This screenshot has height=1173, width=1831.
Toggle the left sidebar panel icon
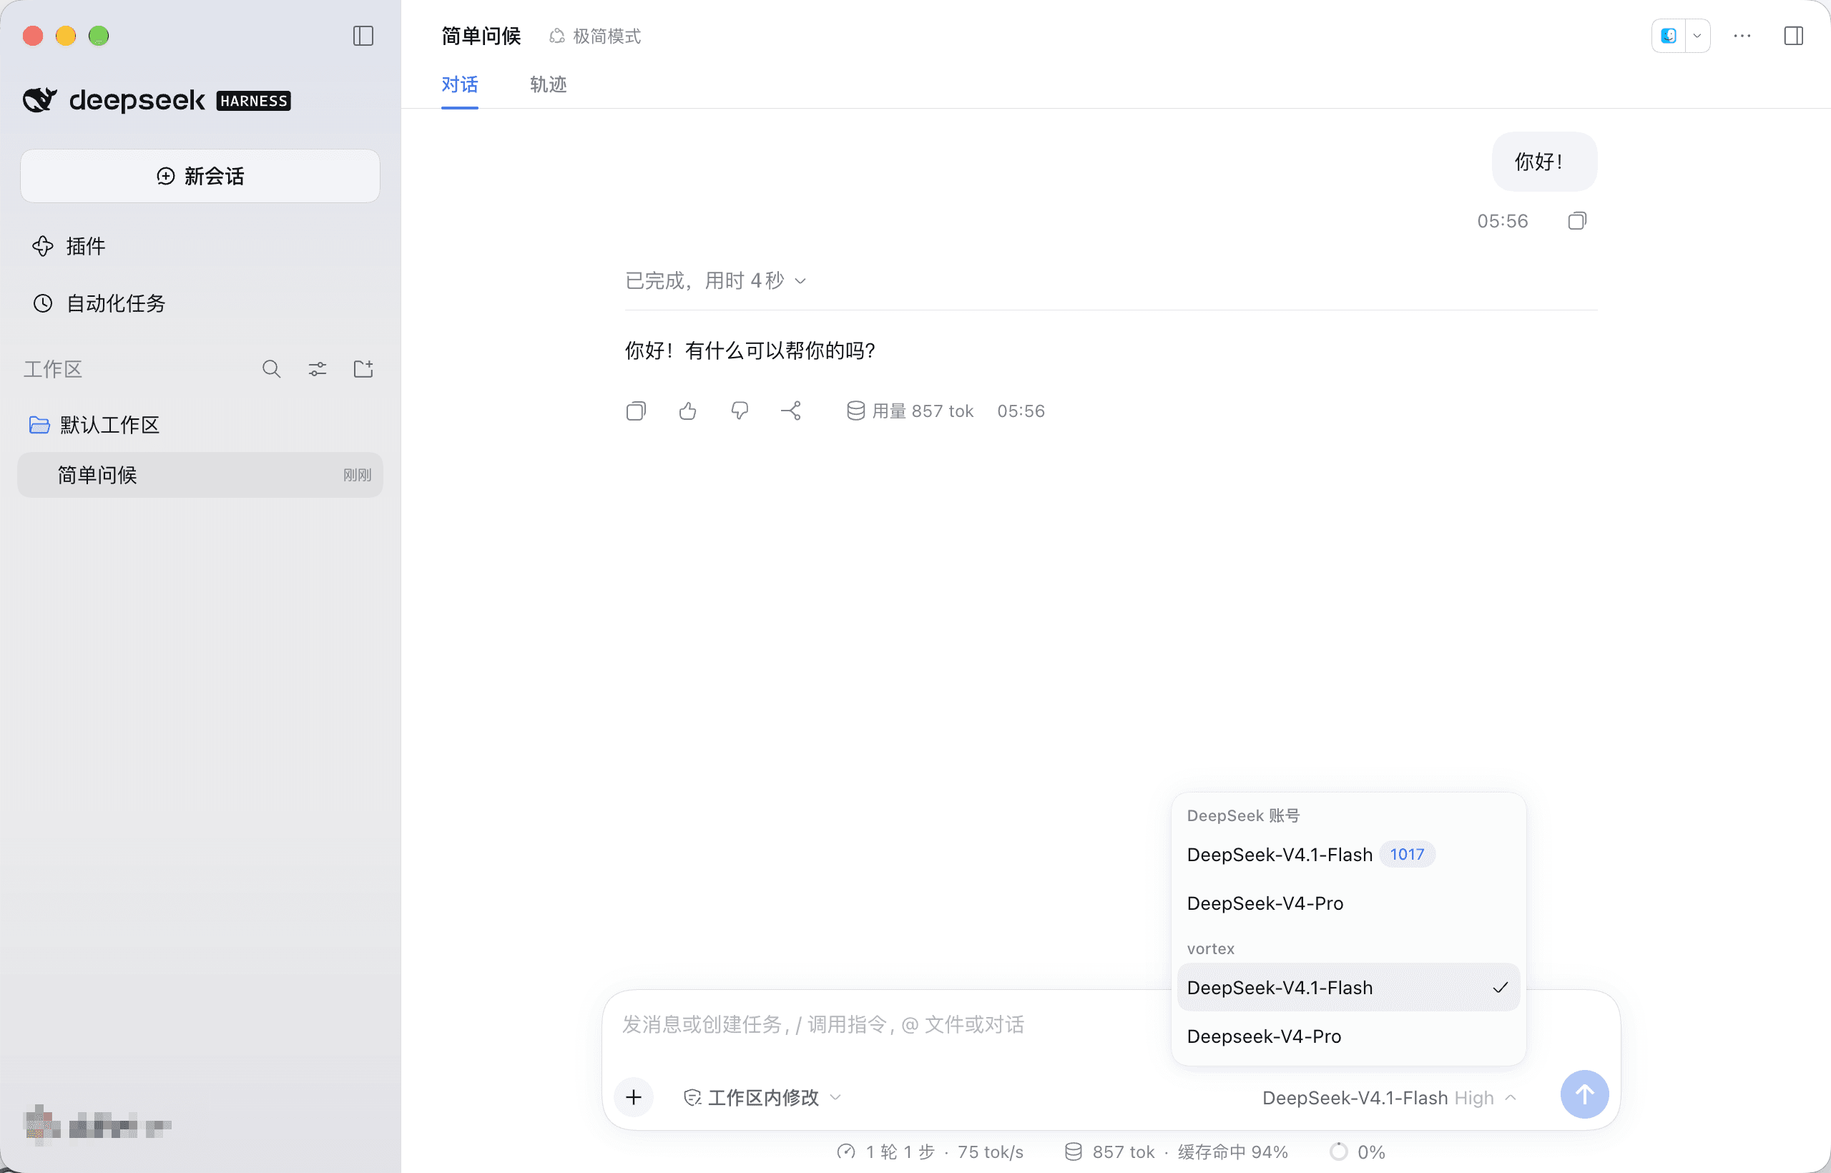pos(363,36)
